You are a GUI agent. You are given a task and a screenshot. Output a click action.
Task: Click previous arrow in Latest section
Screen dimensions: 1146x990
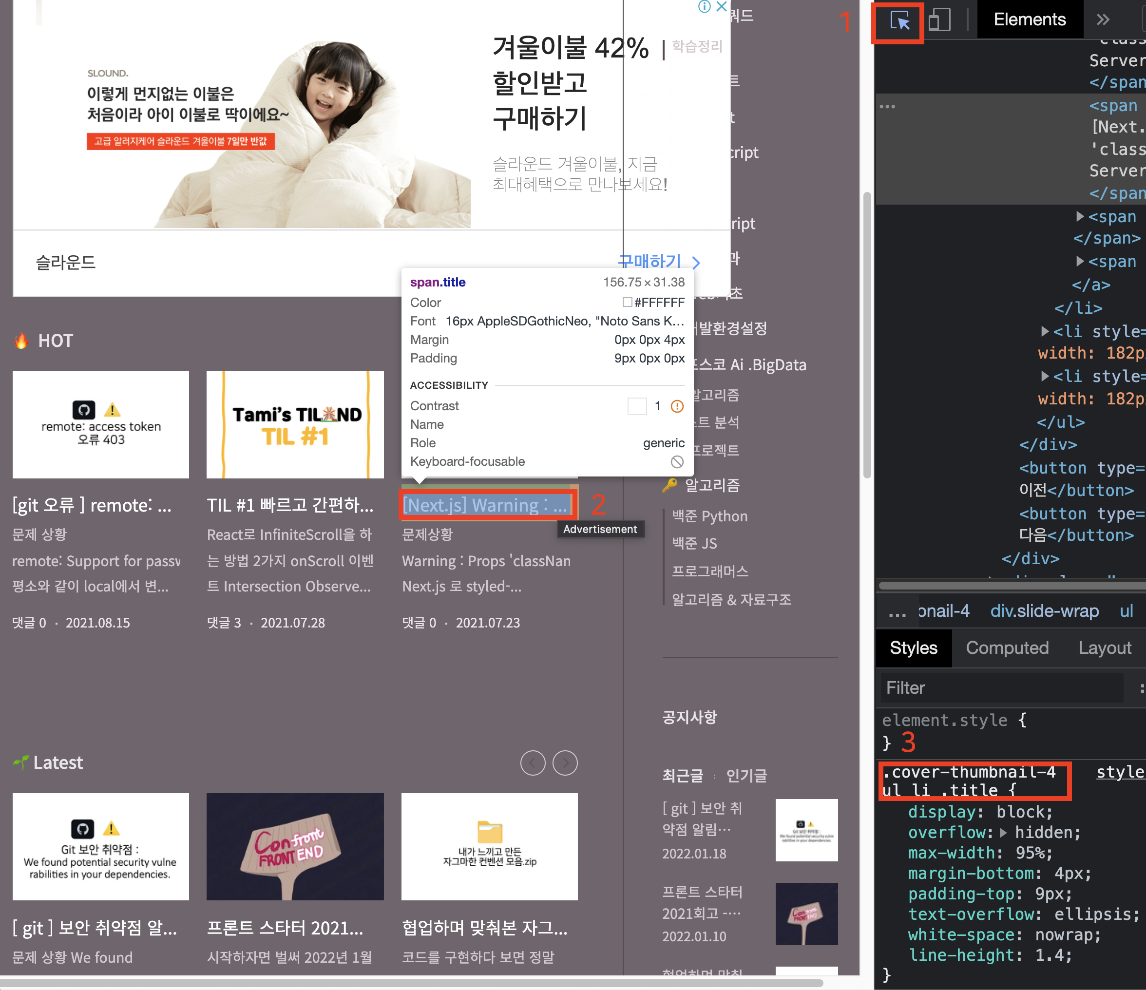click(533, 763)
